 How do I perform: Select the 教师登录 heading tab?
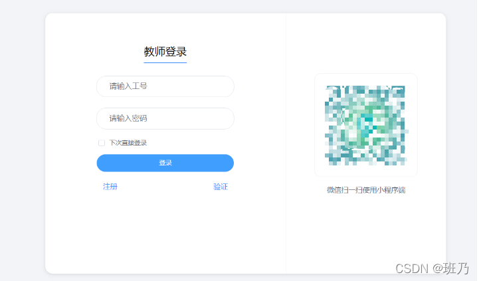coord(165,52)
